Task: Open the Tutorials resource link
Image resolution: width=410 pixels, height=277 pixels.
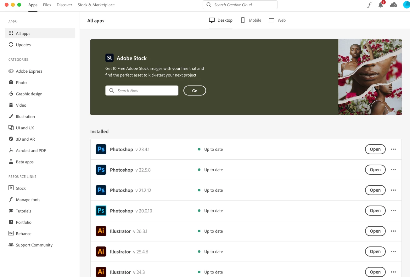Action: pyautogui.click(x=40, y=211)
